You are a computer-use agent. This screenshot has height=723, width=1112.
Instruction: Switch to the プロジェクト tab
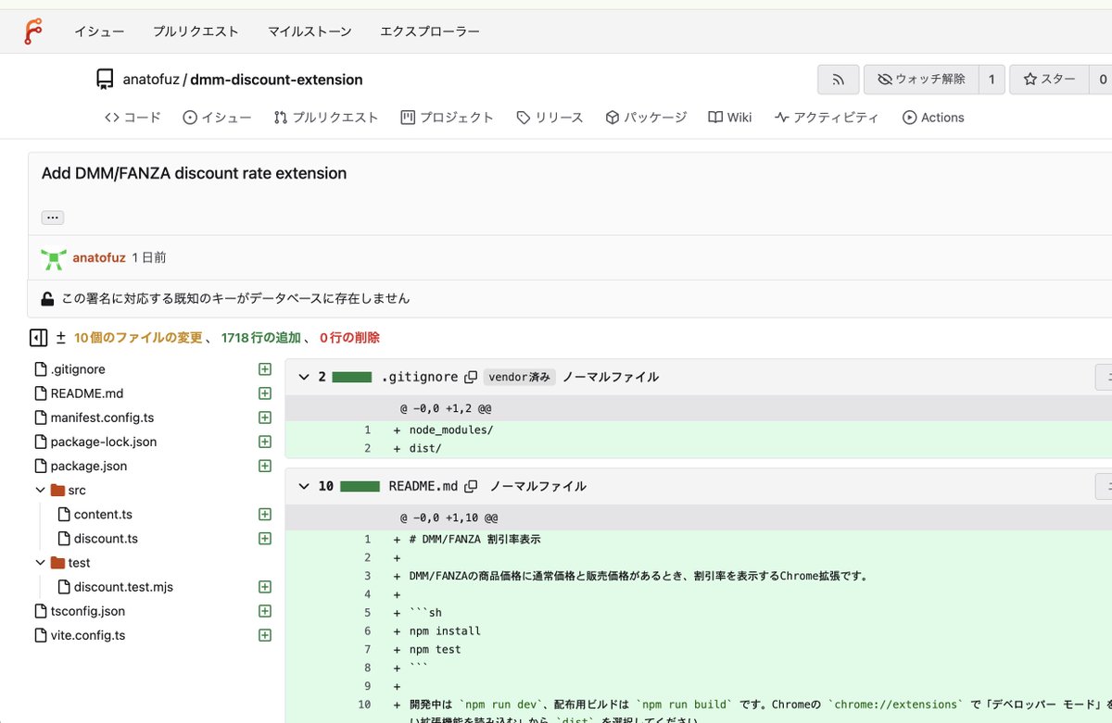(447, 118)
